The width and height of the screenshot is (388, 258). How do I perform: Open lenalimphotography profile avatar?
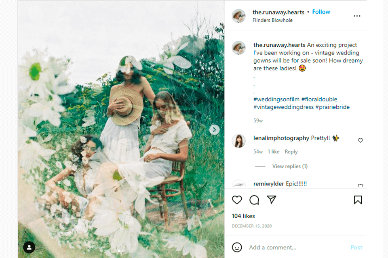[x=239, y=141]
